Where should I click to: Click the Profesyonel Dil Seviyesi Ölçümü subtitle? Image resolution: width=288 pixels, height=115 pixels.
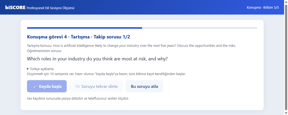51,8
